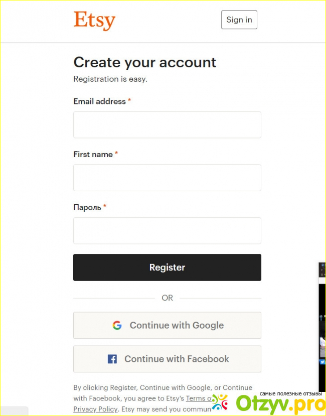The height and width of the screenshot is (416, 326).
Task: Open the Privacy Policy link
Action: [95, 409]
